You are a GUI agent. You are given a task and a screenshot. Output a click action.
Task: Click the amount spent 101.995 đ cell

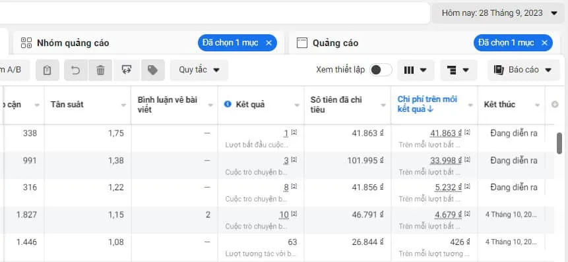click(x=365, y=161)
